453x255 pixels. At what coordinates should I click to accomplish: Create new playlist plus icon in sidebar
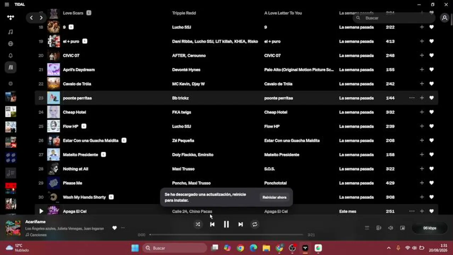(11, 84)
